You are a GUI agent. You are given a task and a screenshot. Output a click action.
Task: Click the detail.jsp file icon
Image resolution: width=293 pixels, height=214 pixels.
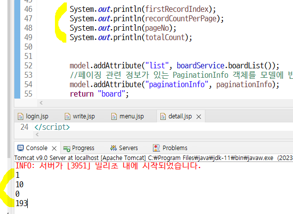click(x=163, y=116)
